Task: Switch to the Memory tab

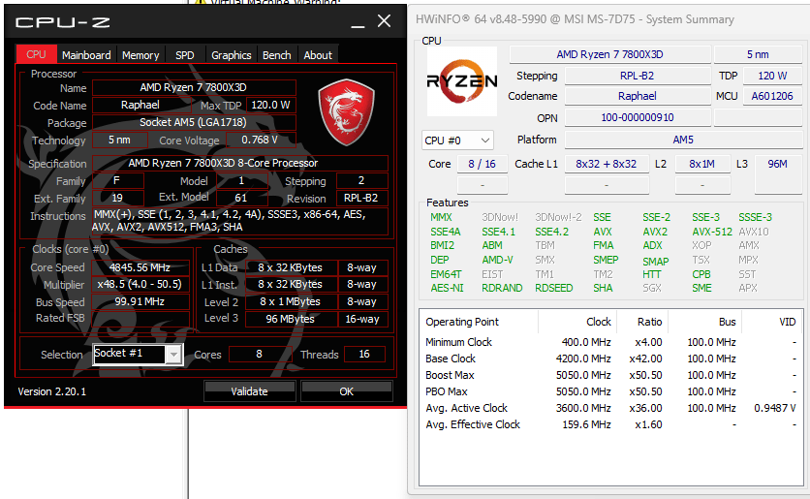Action: [140, 55]
